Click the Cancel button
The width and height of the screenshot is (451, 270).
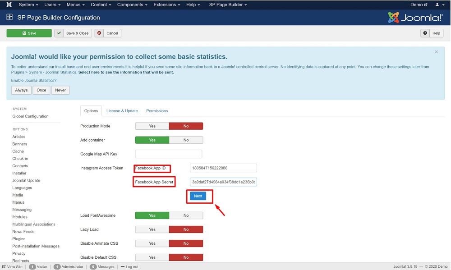tap(108, 33)
